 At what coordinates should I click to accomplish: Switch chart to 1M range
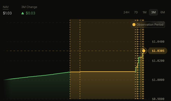(x=145, y=12)
